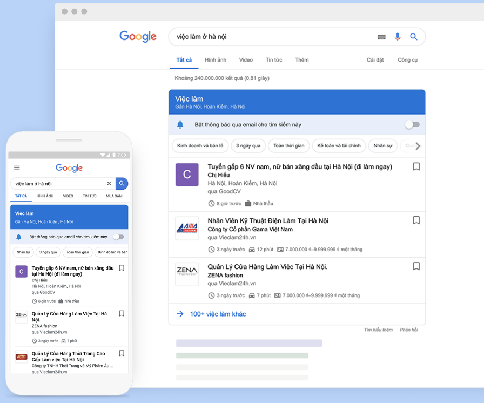
Task: Open 'Tuyển gấp 6 NV nam, nữ bán xăng dầu' desktop title
Action: (300, 167)
